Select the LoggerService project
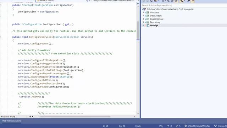Screen dimensions: 227x128 (157, 19)
